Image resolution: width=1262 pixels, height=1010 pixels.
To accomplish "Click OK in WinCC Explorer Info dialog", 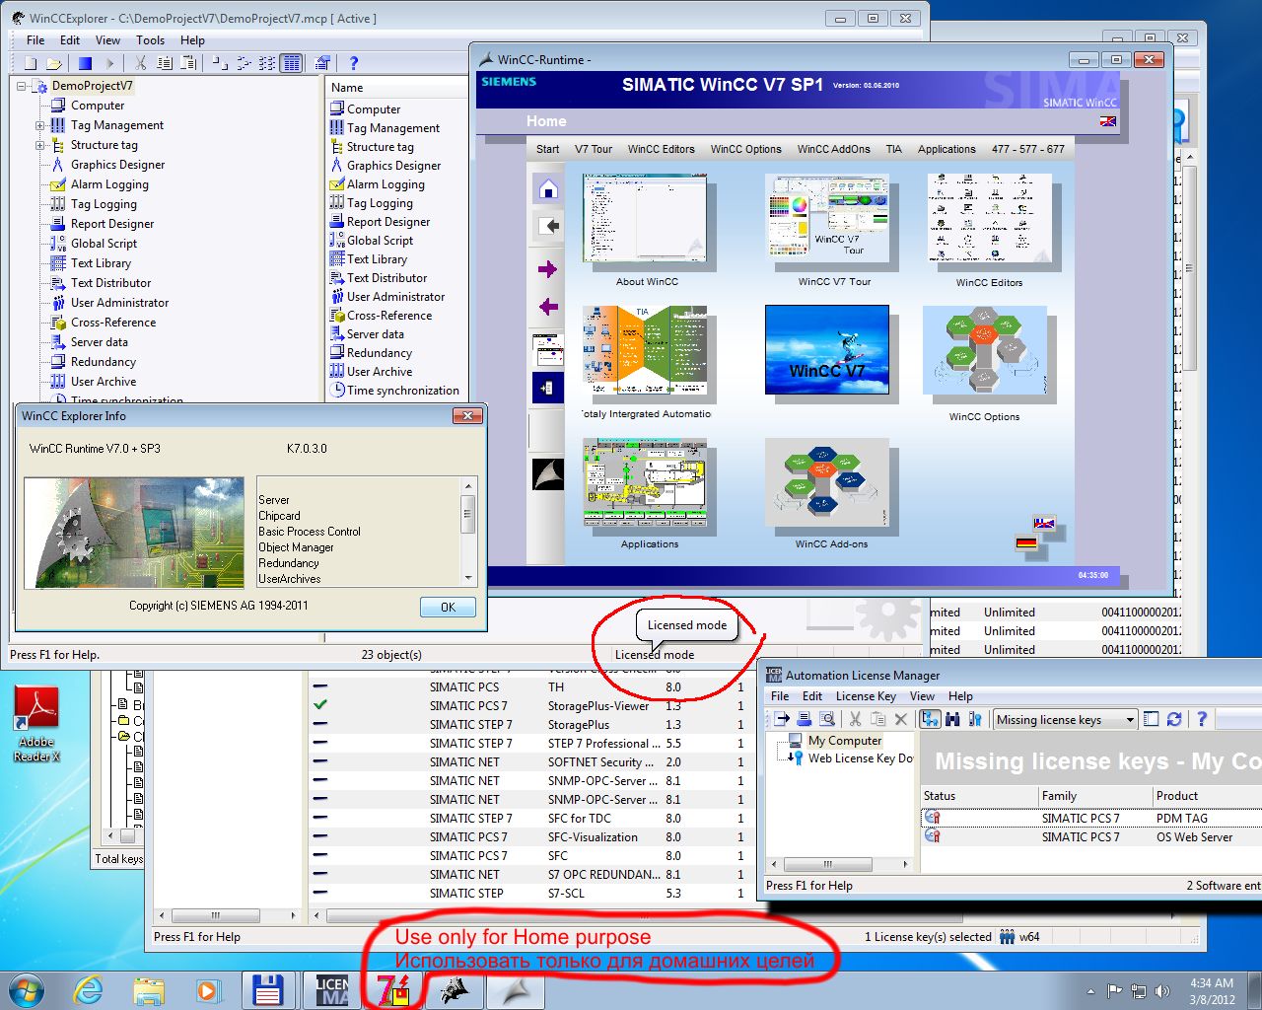I will [448, 607].
